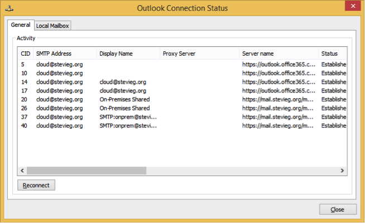Viewport: 365px width, 223px height.
Task: Sort by the Server name column header
Action: click(x=279, y=54)
